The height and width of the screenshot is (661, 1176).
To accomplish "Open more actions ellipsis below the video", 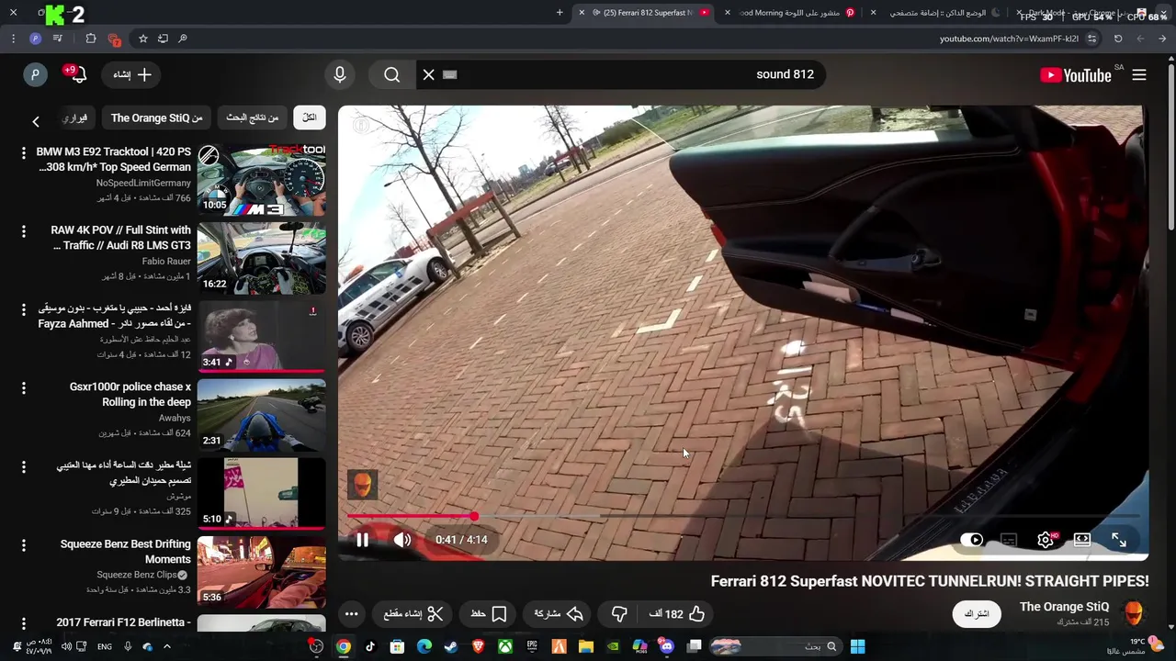I will [351, 614].
